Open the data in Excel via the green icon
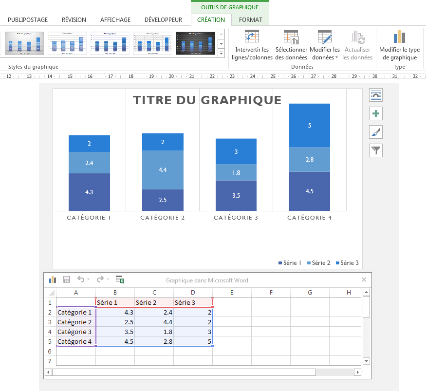This screenshot has height=391, width=426. (120, 279)
